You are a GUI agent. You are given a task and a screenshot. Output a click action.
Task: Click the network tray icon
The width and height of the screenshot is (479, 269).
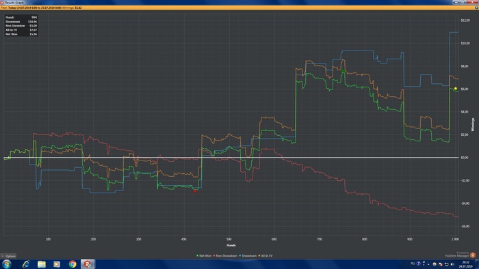(x=446, y=264)
